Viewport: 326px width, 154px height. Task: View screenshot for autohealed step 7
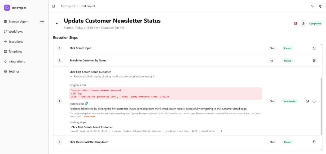[x=307, y=101]
